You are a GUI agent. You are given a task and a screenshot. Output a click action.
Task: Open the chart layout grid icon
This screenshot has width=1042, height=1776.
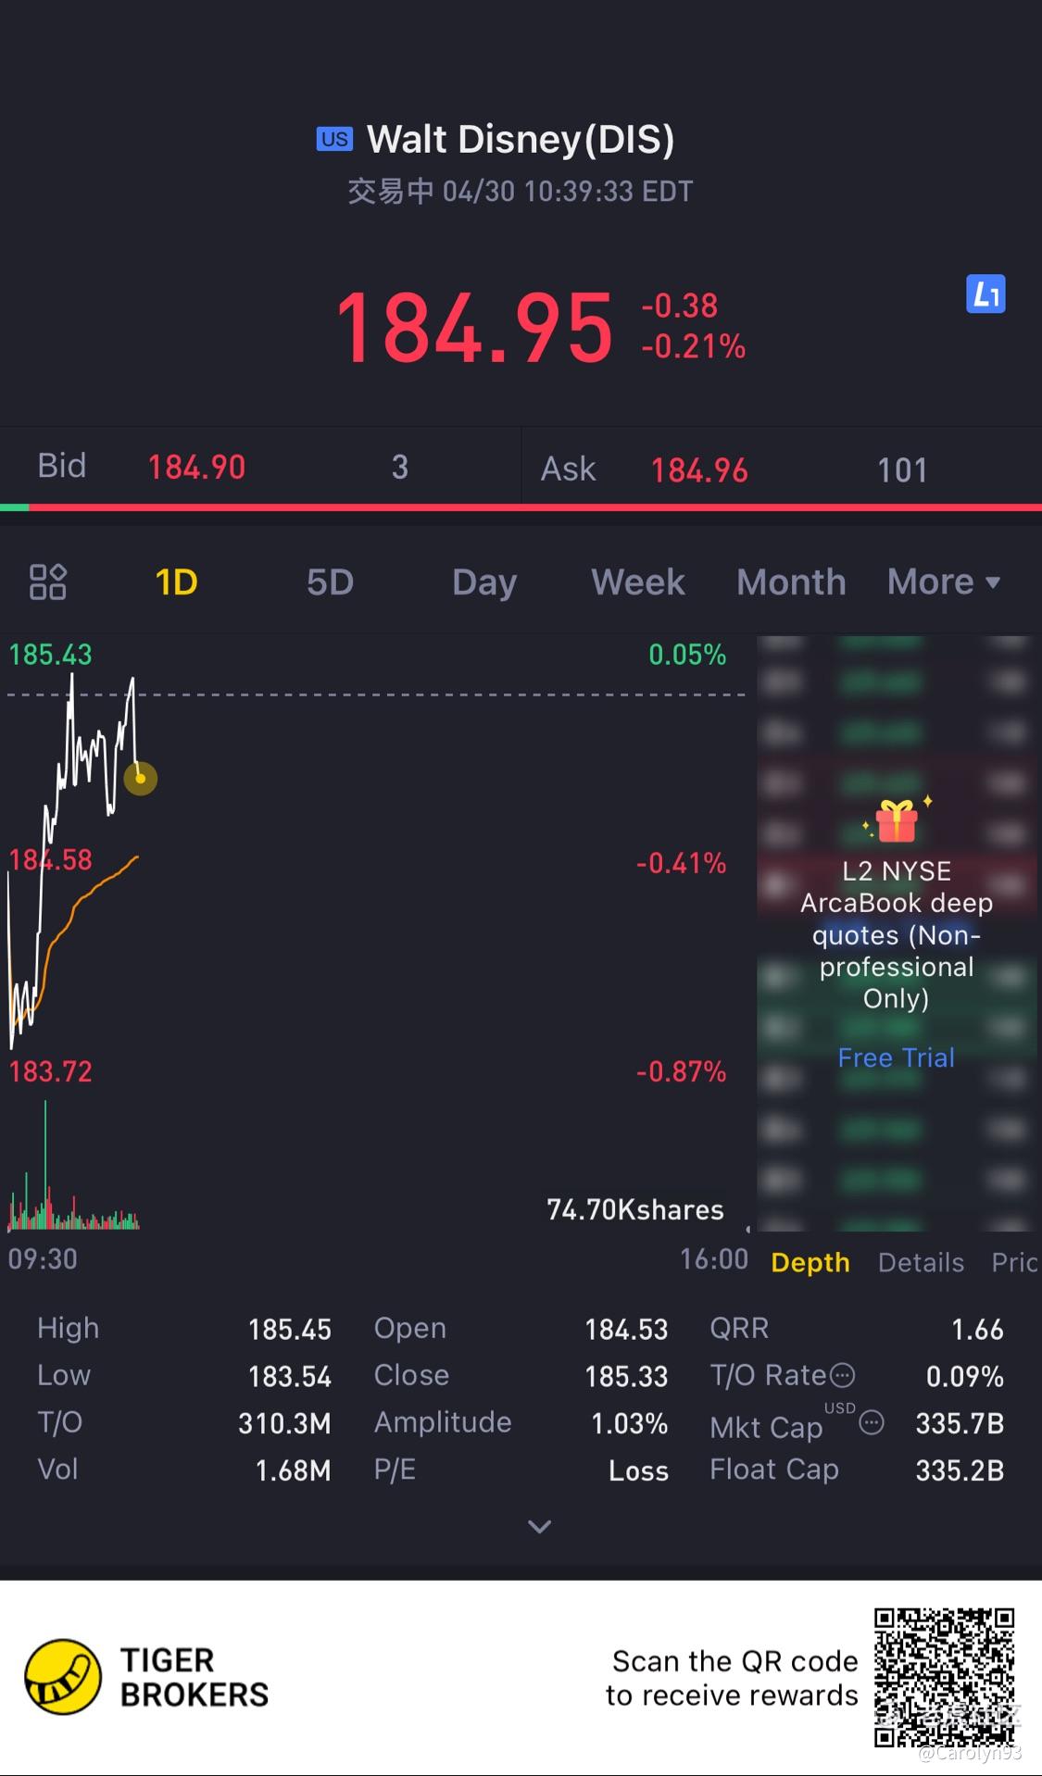click(48, 582)
